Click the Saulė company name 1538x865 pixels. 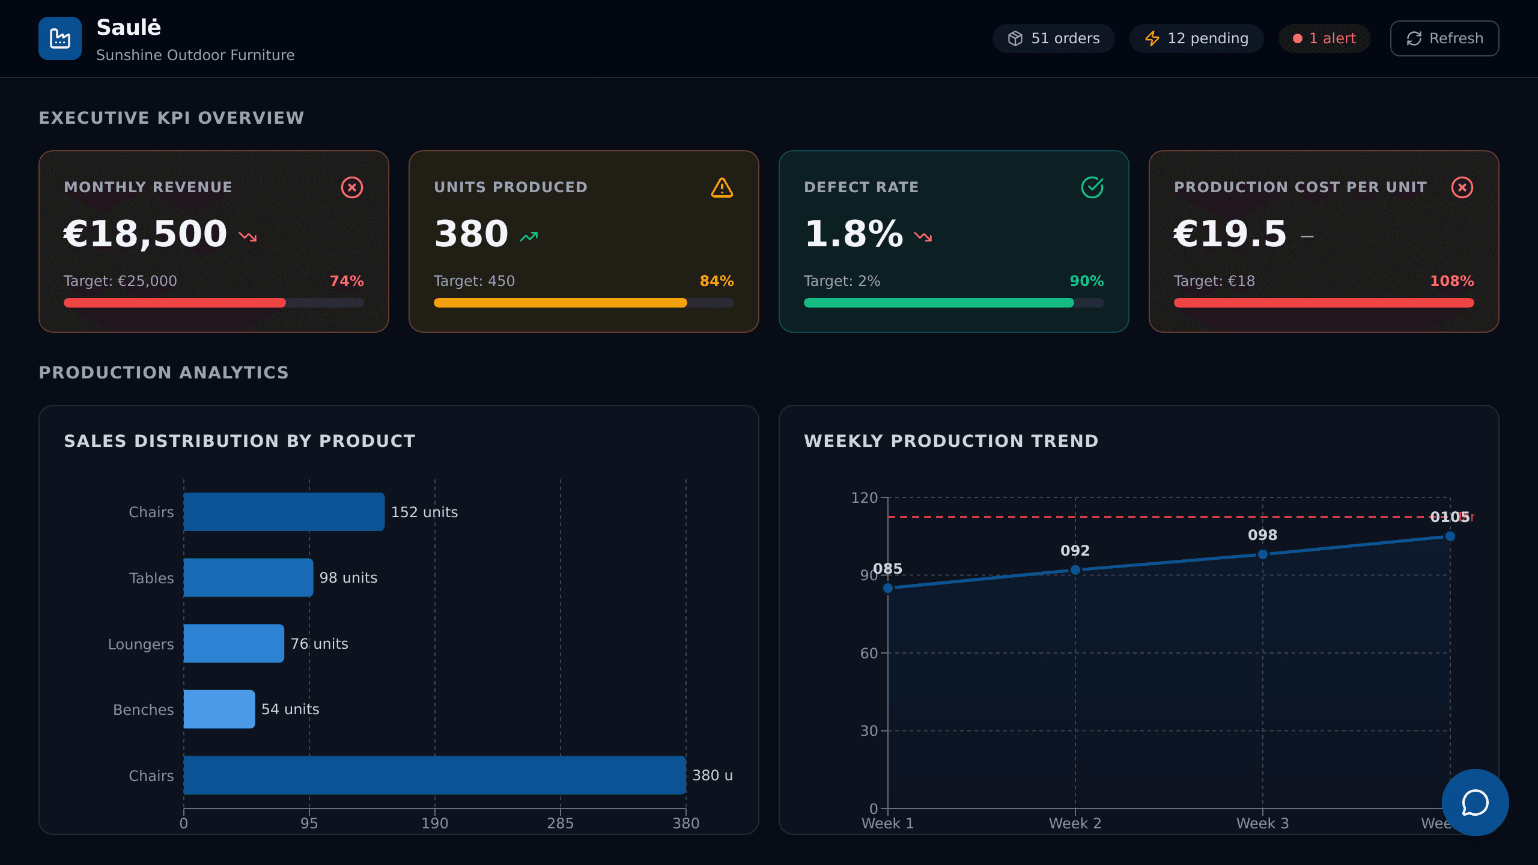pyautogui.click(x=129, y=28)
